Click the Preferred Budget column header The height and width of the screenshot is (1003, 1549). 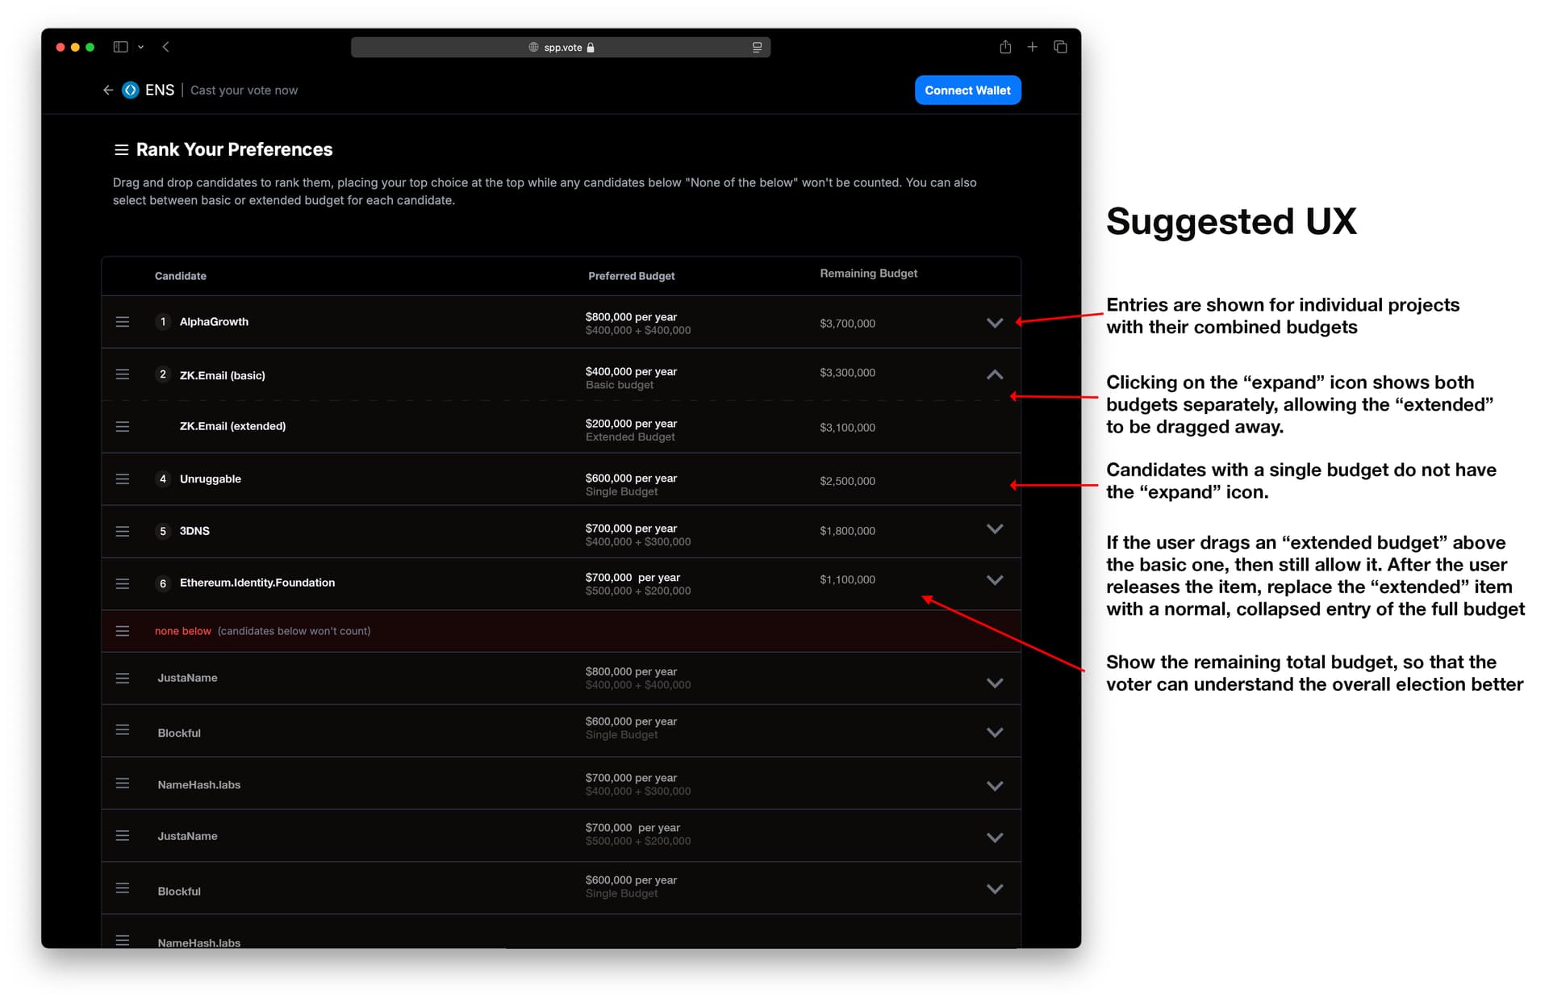tap(631, 276)
